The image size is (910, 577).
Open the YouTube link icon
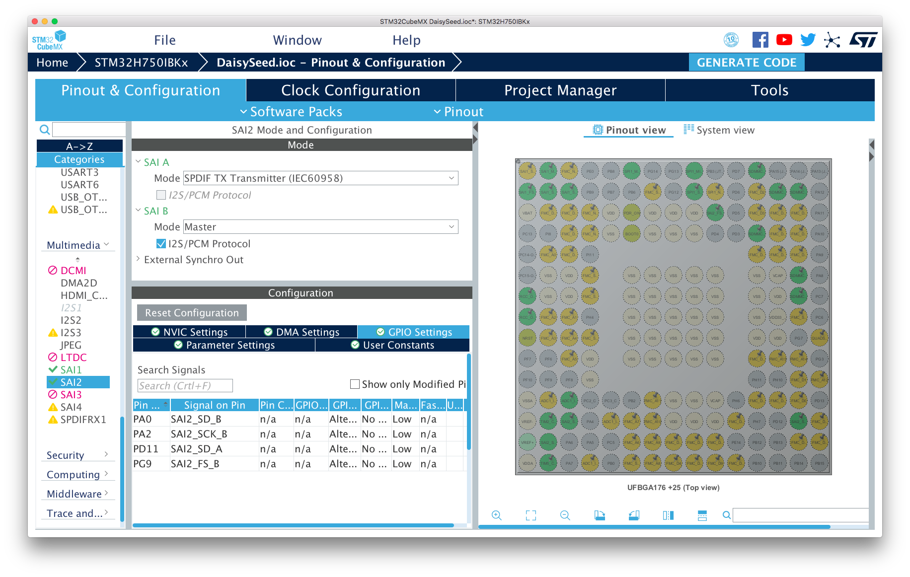click(x=784, y=40)
